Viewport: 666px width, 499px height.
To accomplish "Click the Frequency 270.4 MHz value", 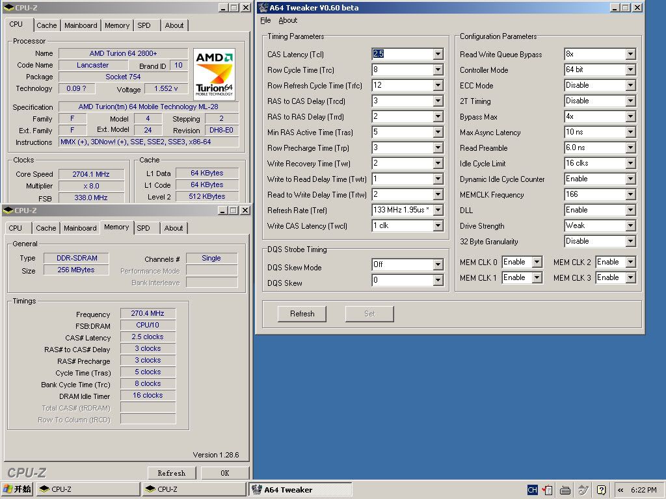I will 148,314.
